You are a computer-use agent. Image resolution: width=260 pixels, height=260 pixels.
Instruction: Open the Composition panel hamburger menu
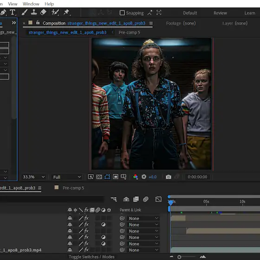pos(151,23)
